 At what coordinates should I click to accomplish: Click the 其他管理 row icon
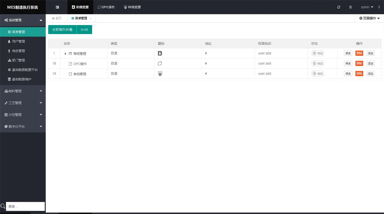click(x=160, y=73)
